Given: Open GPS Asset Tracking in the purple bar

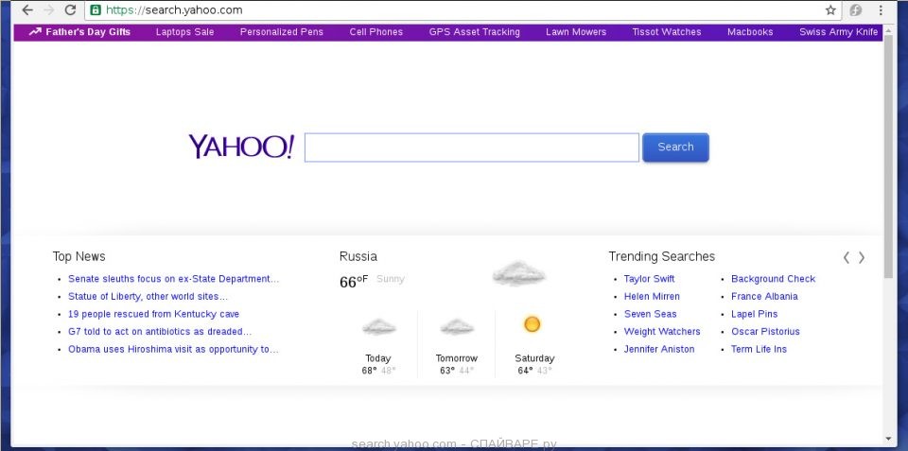Looking at the screenshot, I should [x=474, y=32].
